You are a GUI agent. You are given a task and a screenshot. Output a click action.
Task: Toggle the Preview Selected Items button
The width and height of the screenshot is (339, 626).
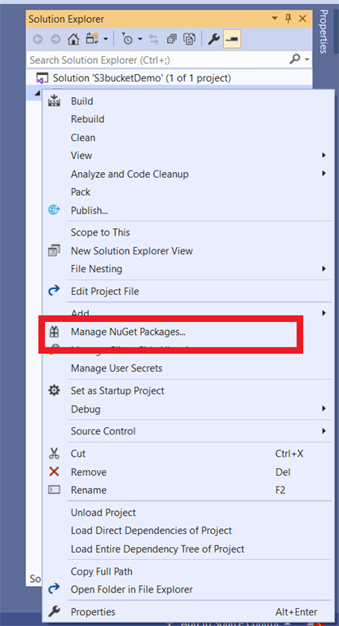(232, 39)
